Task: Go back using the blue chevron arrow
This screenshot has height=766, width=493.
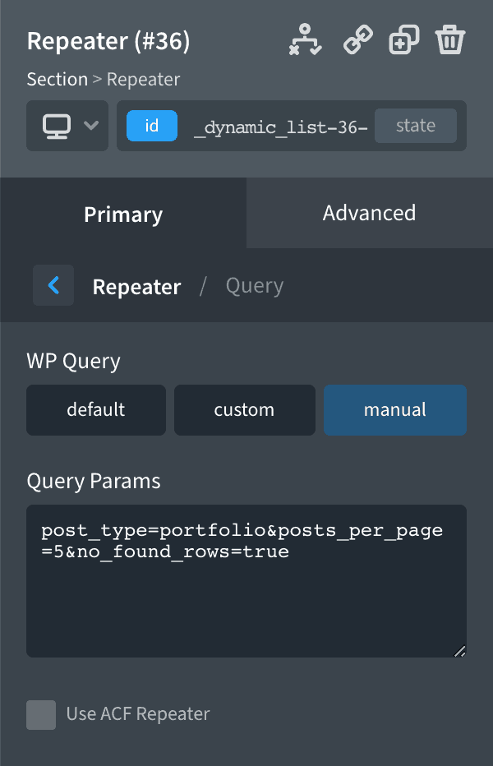Action: point(53,285)
